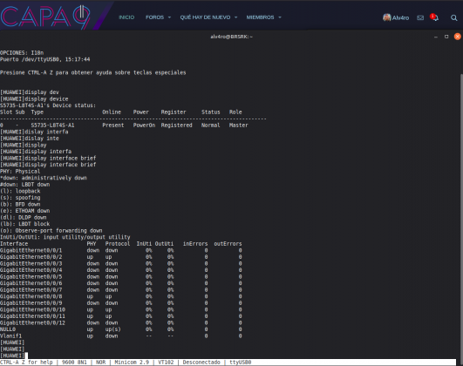Screen dimensions: 463x366
Task: Open the FOROS menu item
Action: (154, 17)
